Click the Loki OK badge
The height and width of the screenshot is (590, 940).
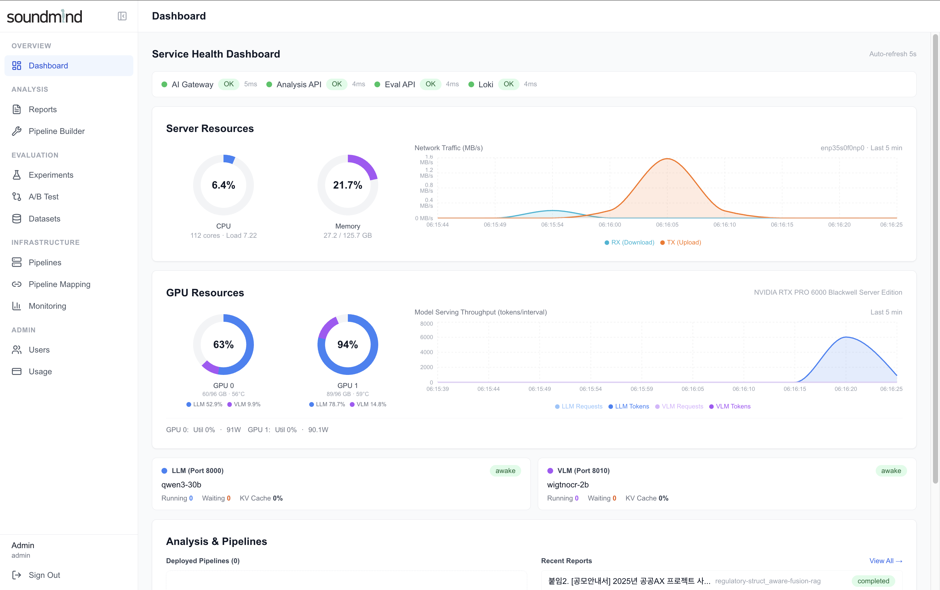point(509,84)
